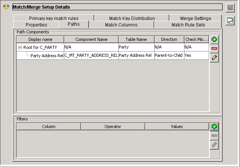240x167 pixels.
Task: Click the Save icon at top right
Action: coord(230,8)
